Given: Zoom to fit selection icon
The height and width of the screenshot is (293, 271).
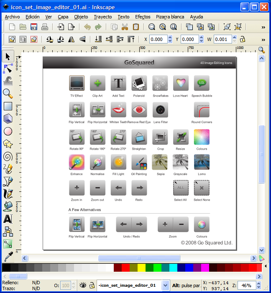Looking at the screenshot, I should tap(152, 27).
